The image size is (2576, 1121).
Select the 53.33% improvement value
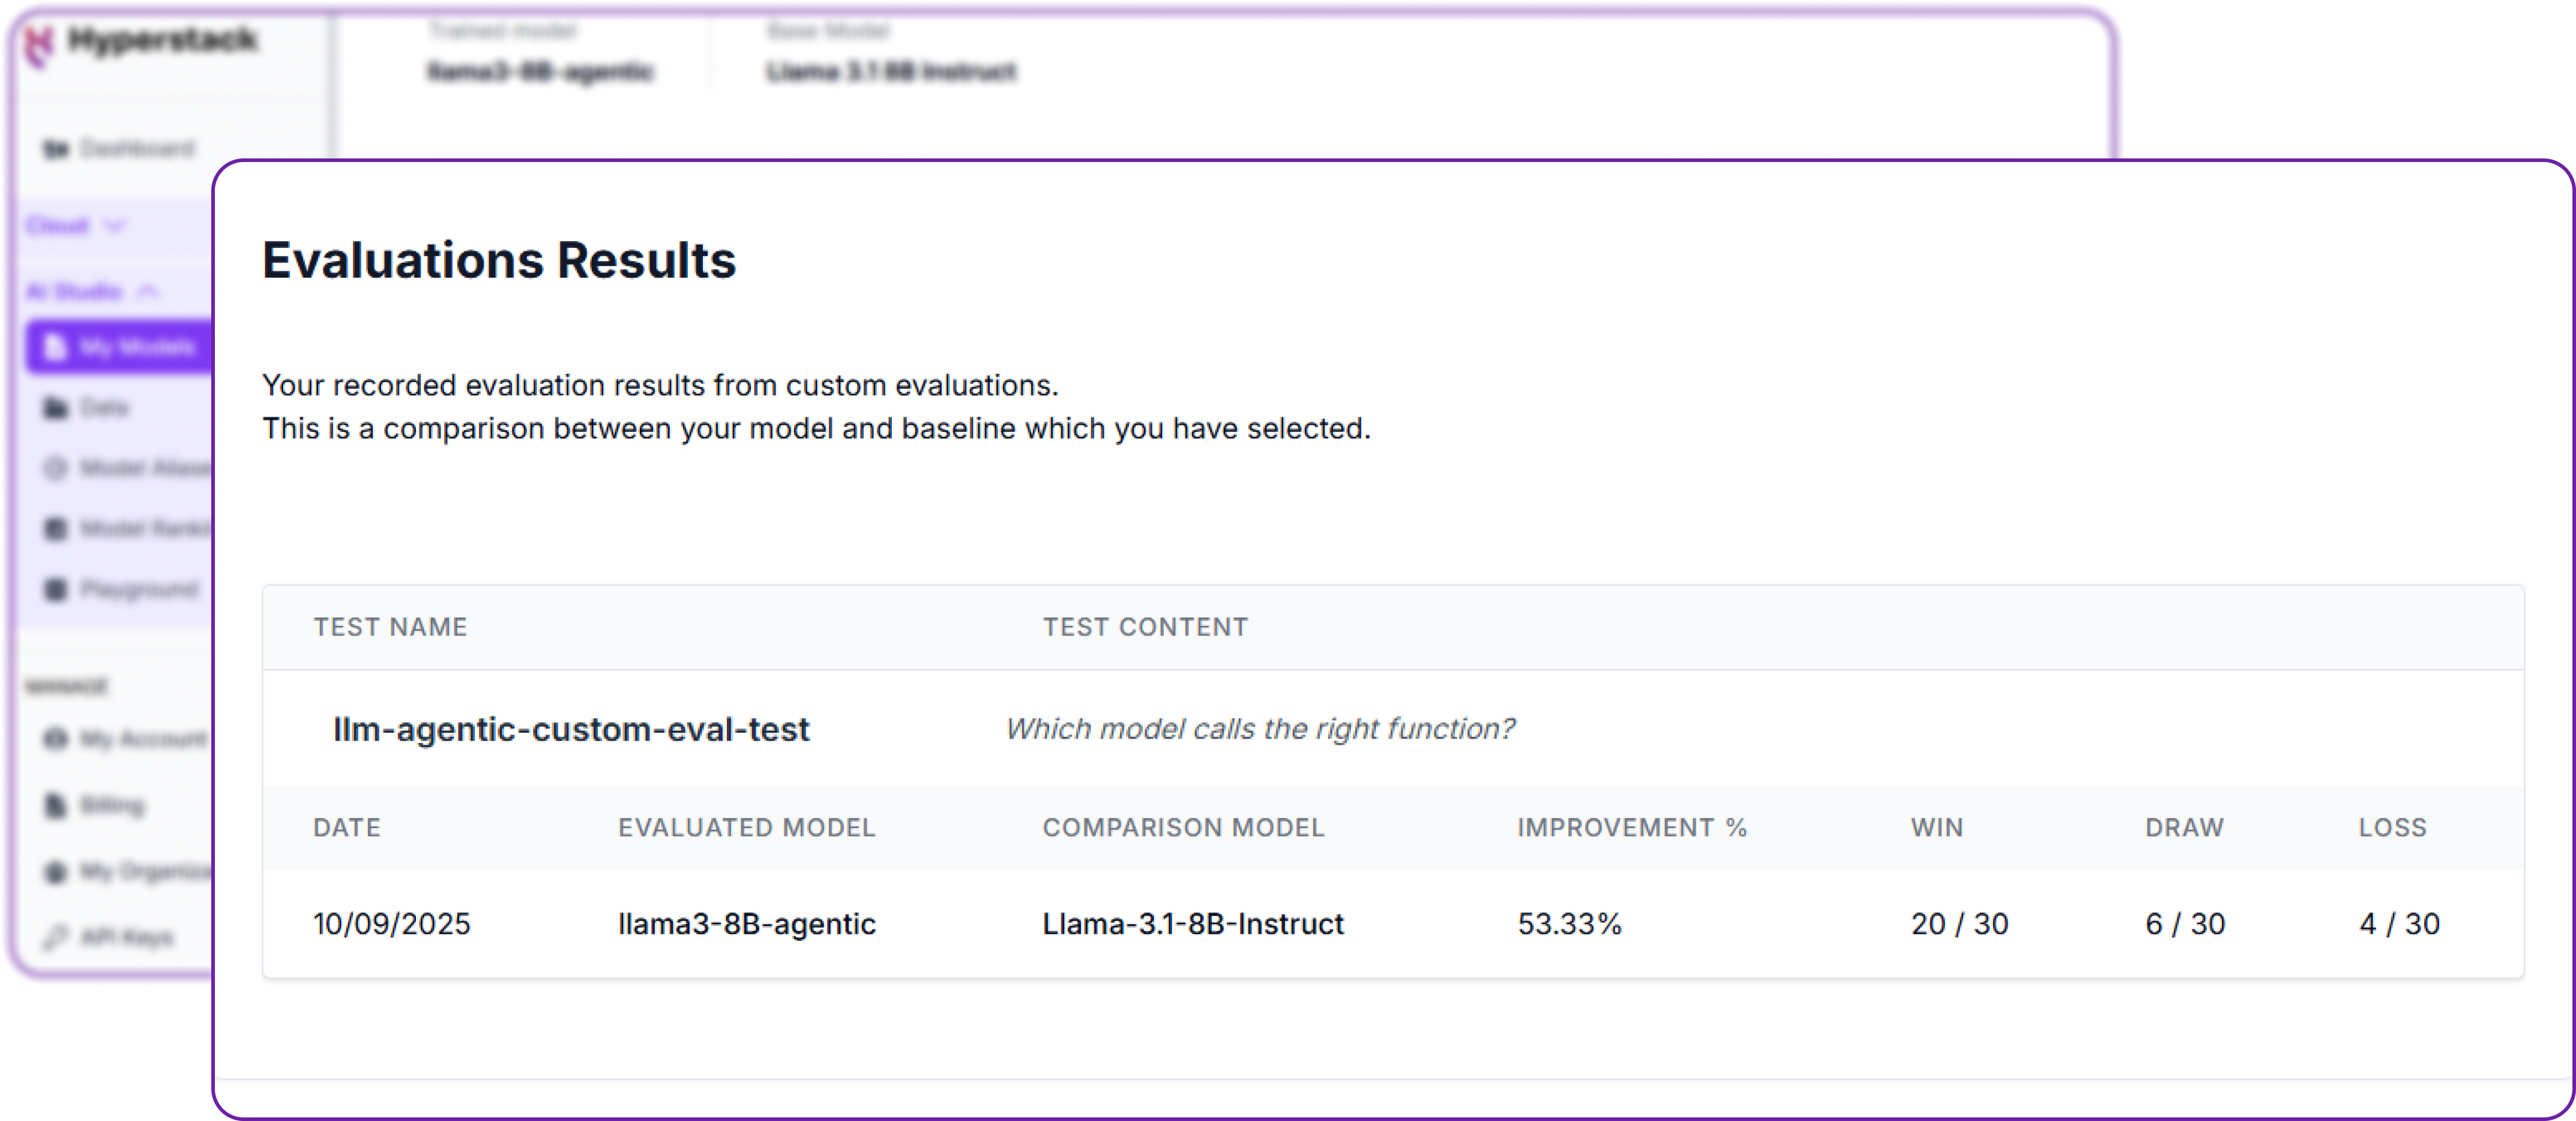(1570, 924)
